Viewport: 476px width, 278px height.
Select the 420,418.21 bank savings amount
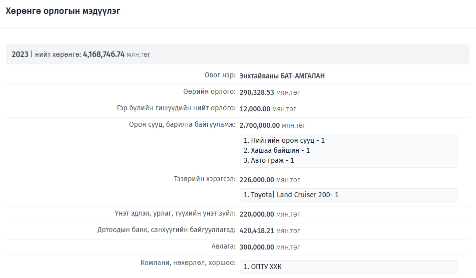click(257, 231)
